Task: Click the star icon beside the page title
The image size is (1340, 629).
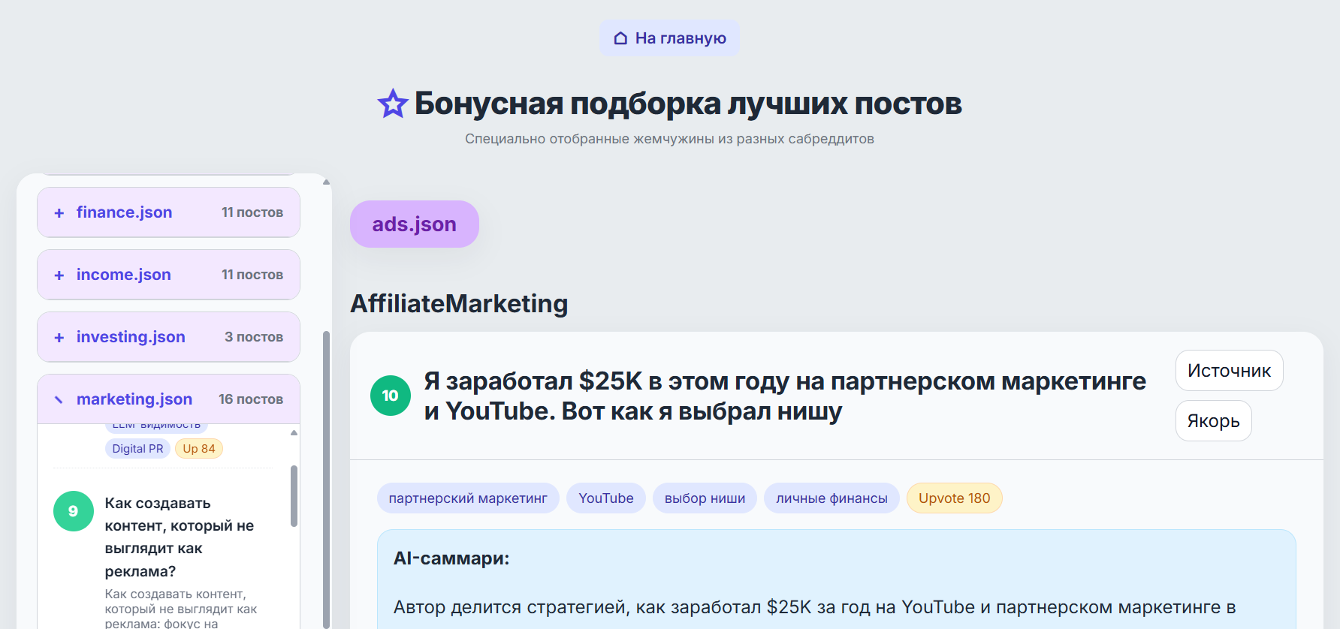Action: click(x=392, y=104)
